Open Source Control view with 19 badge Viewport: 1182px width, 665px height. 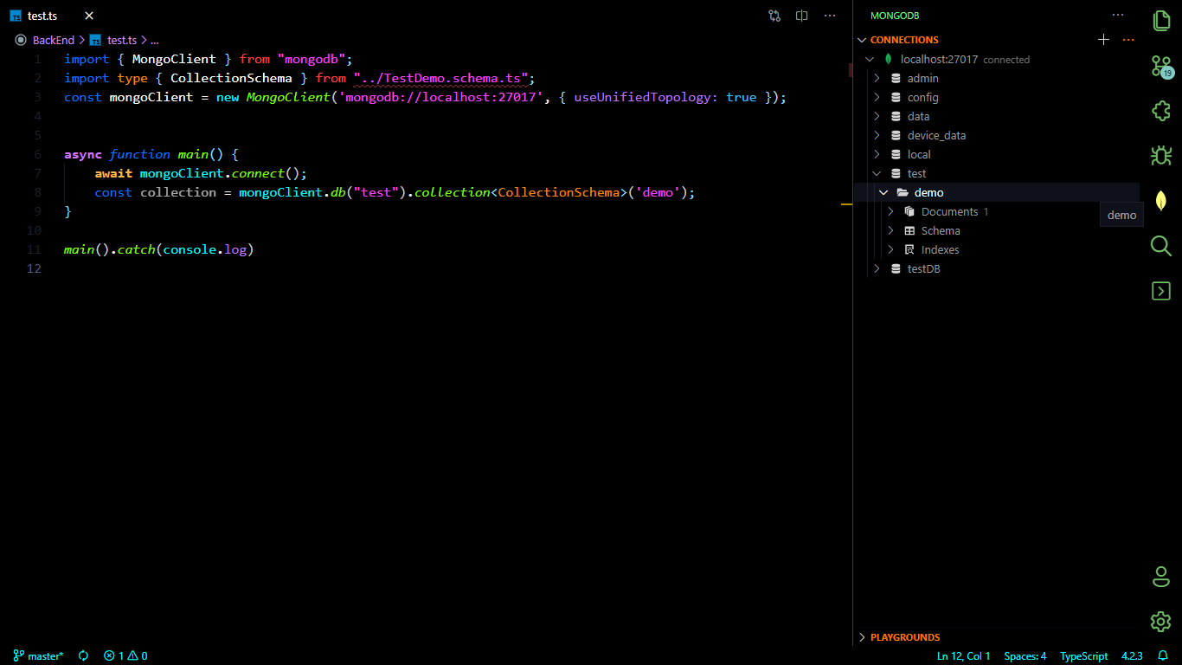click(1161, 67)
